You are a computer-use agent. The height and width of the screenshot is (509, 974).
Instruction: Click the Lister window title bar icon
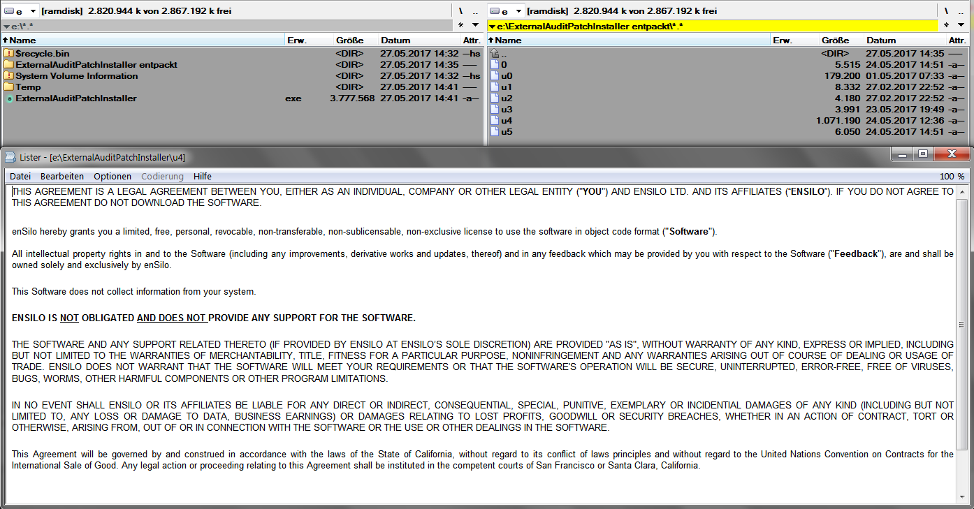[10, 157]
